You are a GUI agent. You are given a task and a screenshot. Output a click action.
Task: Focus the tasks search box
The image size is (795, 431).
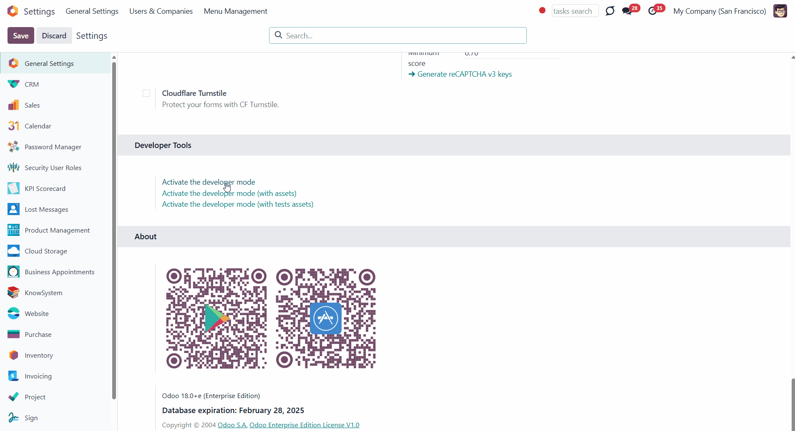[575, 11]
